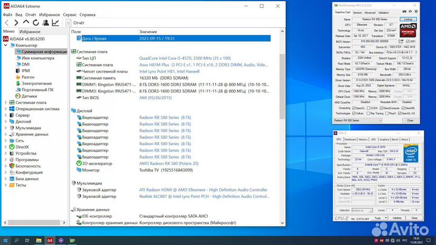Switch to the Избранное side tab
Screen dimensions: 436x245
30,31
